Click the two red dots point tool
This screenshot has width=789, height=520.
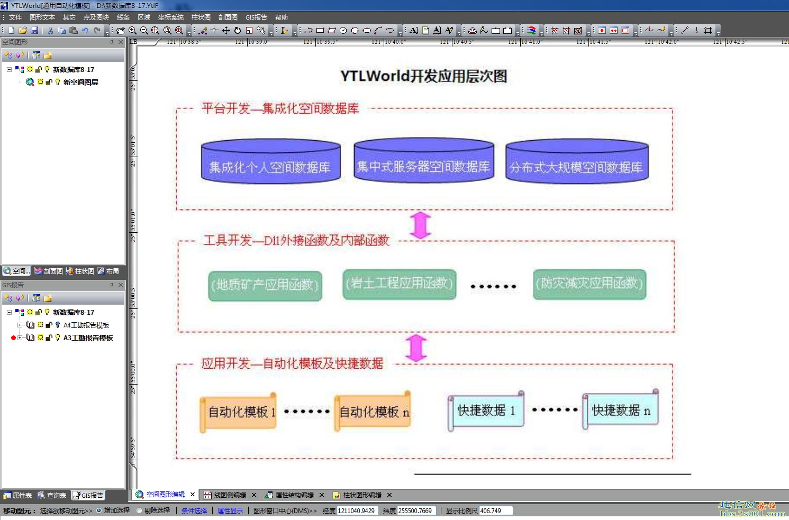[x=614, y=31]
